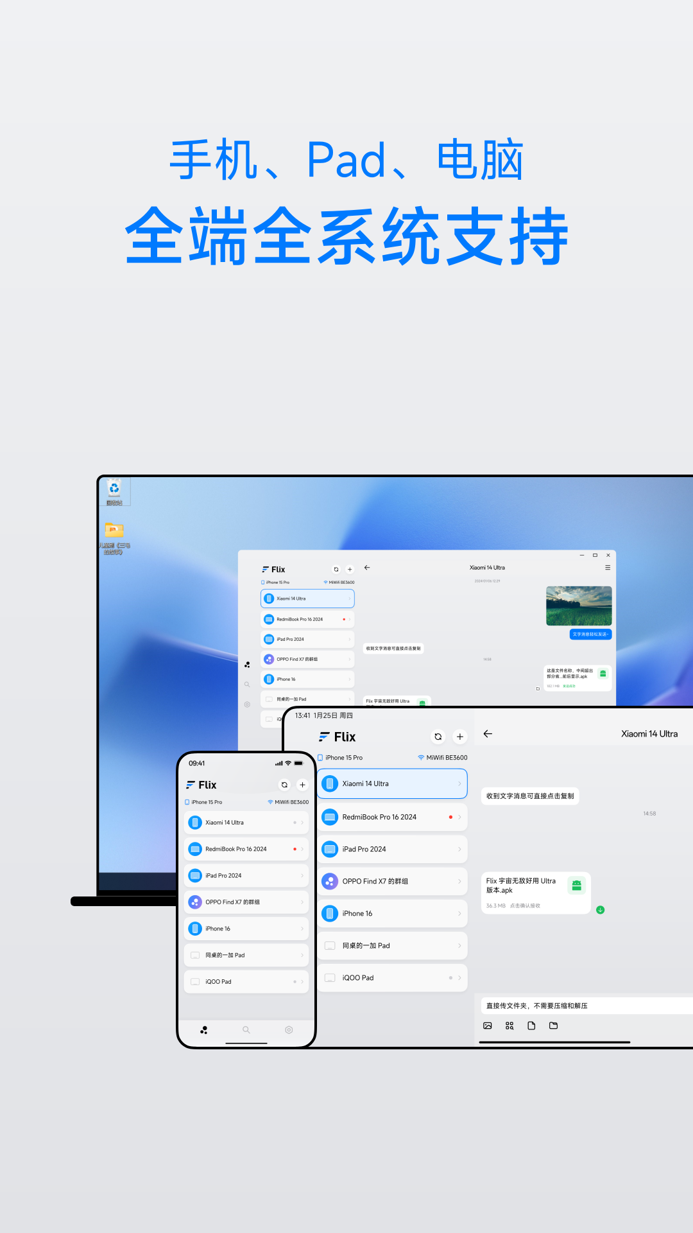The image size is (693, 1233).
Task: Tap the search tab icon on the phone
Action: (x=246, y=1030)
